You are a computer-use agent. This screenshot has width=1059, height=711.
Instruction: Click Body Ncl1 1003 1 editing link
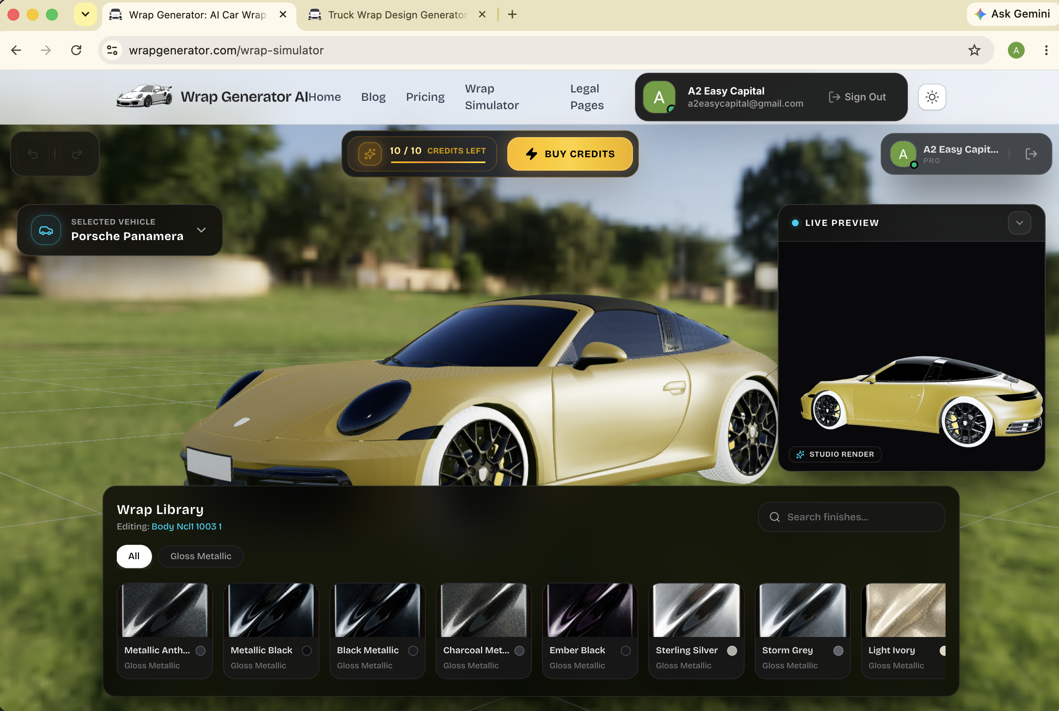tap(187, 527)
